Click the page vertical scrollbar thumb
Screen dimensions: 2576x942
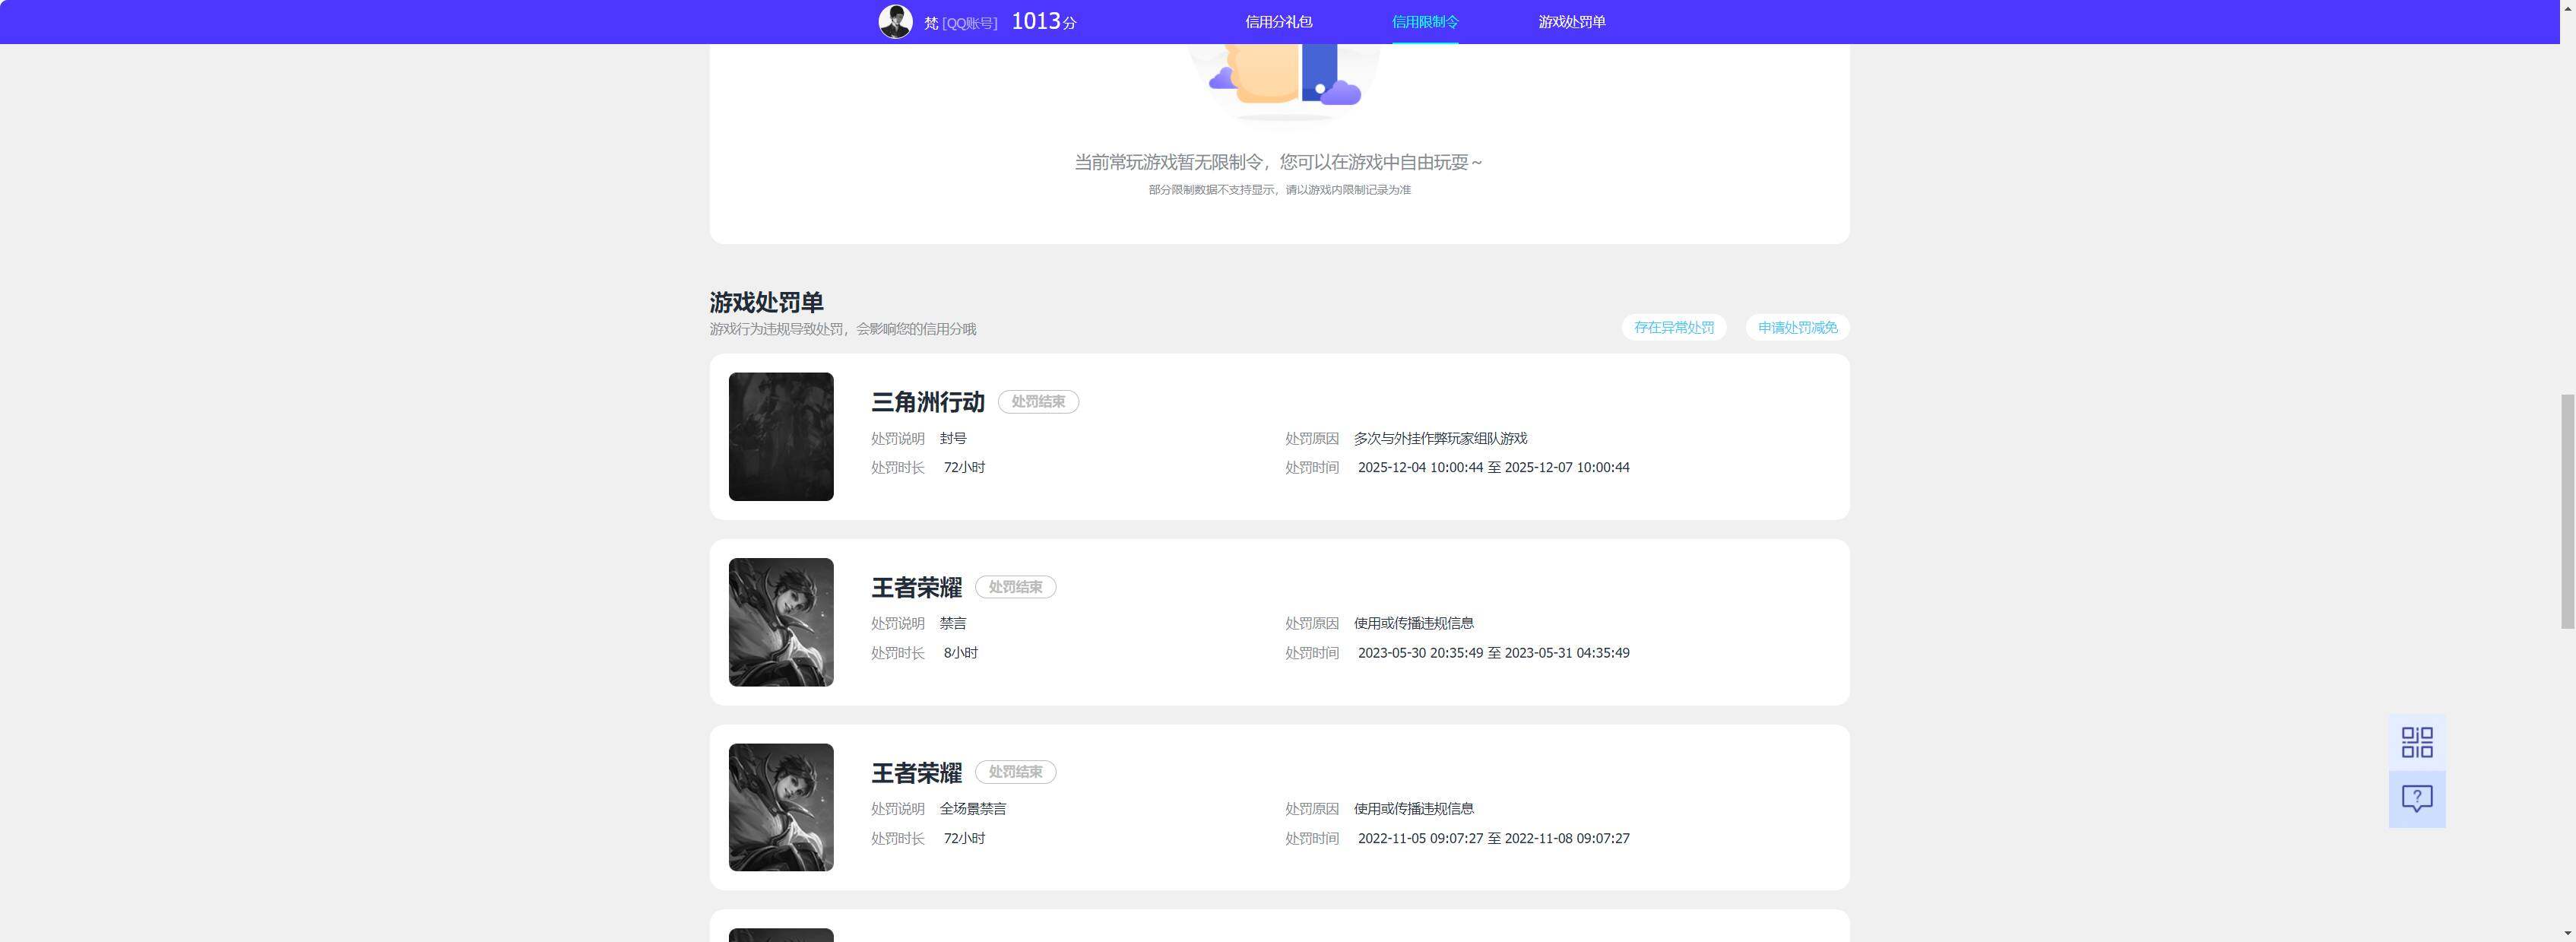pos(2567,511)
